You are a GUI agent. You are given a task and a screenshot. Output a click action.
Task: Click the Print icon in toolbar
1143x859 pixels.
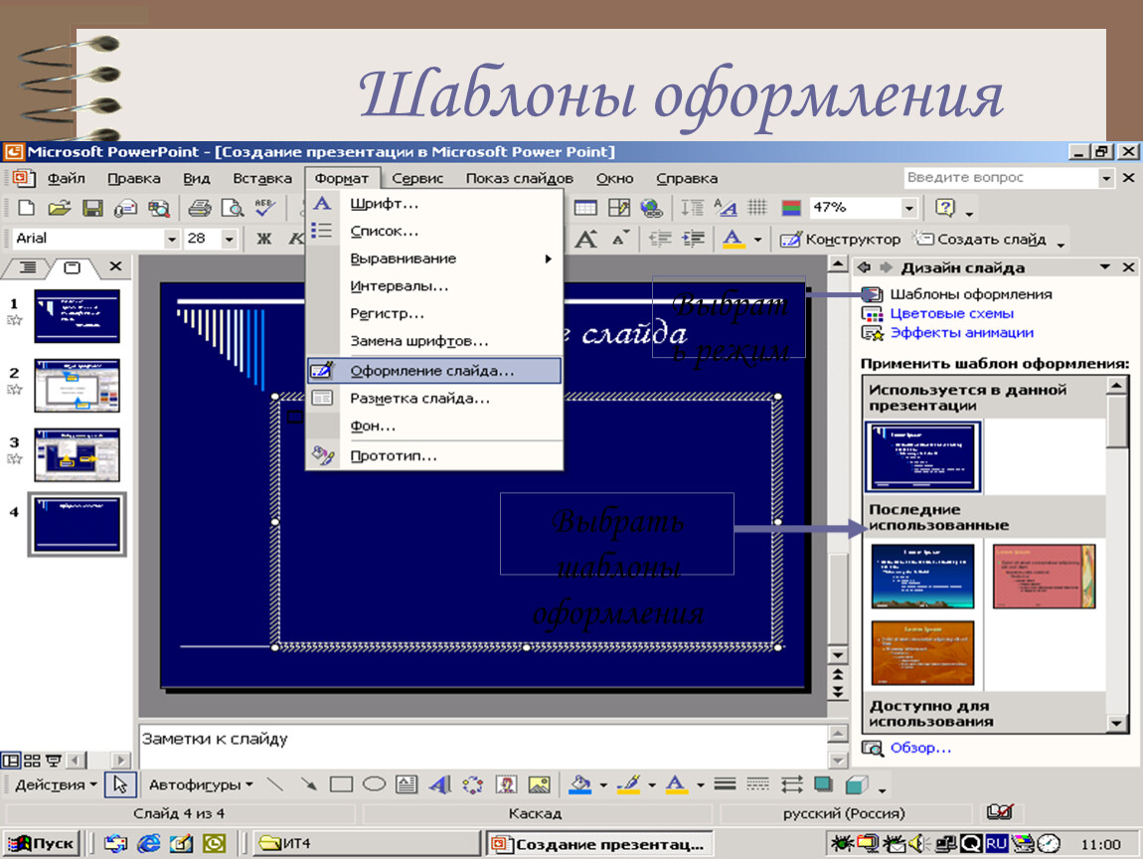tap(199, 208)
